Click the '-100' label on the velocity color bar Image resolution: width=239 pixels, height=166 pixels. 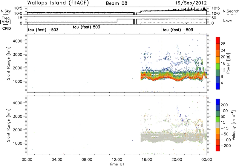click(226, 140)
